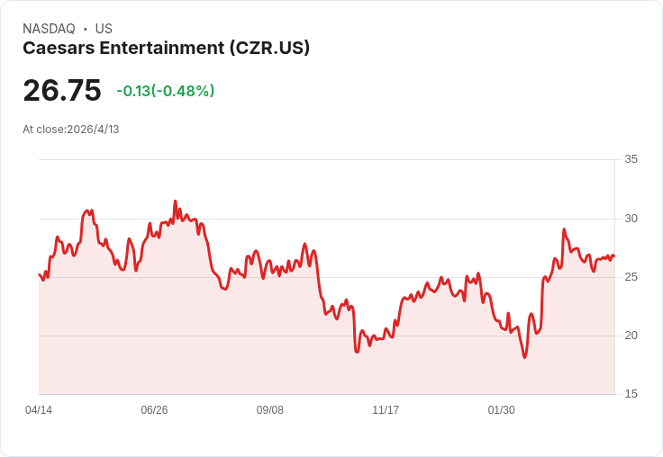The width and height of the screenshot is (663, 457).
Task: Click the 35 price axis label
Action: point(631,159)
